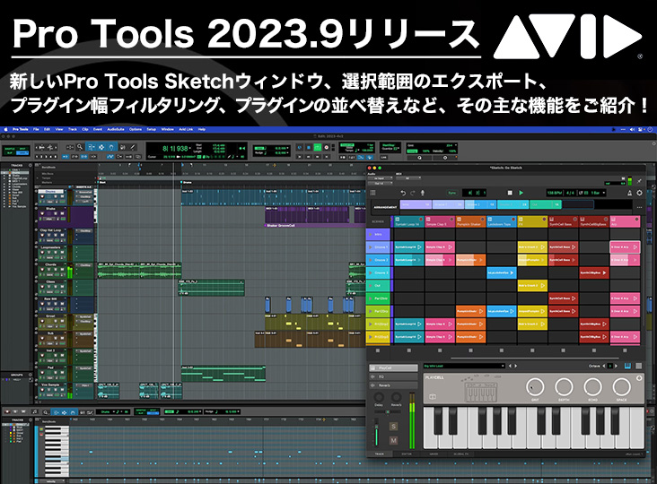Show the piano keyboard view icon

(627, 366)
